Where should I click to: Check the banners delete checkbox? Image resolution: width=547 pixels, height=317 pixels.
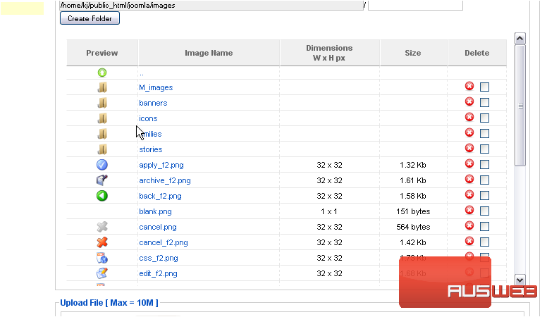tap(484, 103)
